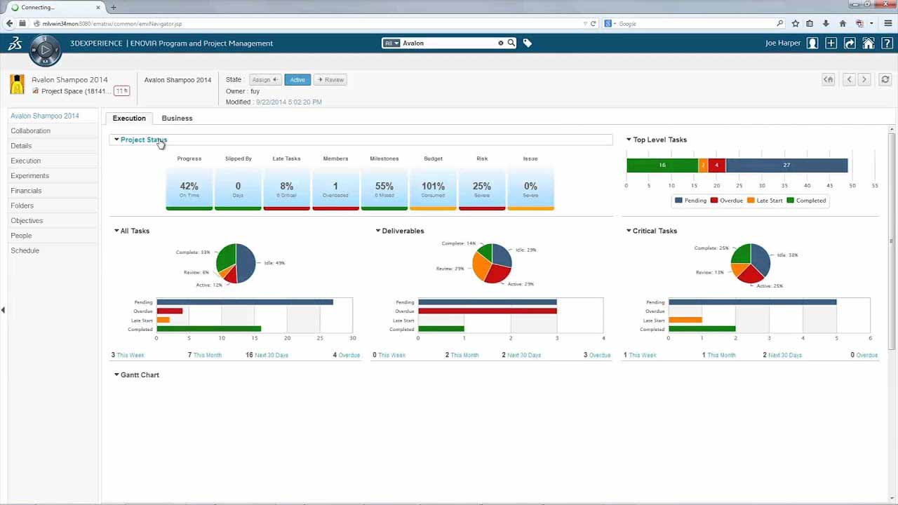
Task: Open the Google search engine dropdown
Action: tap(610, 23)
